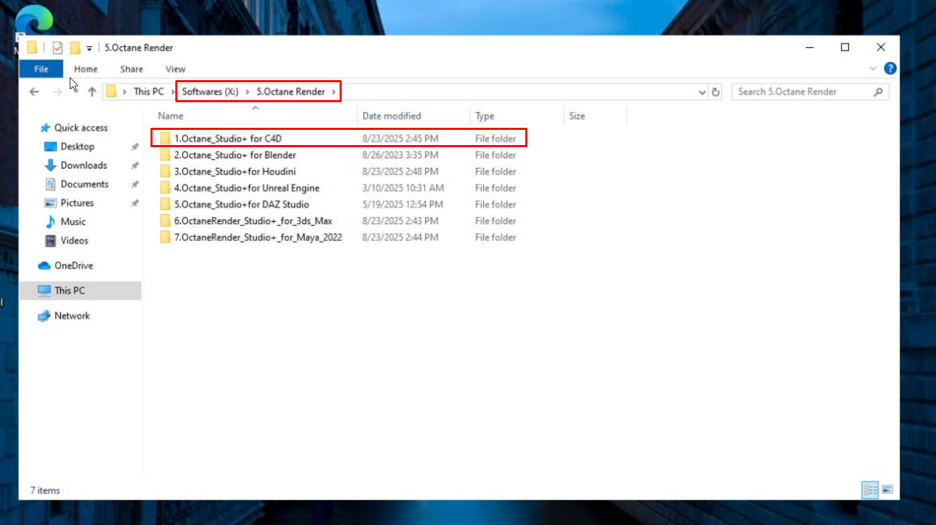
Task: Open the address bar history dropdown
Action: 702,92
